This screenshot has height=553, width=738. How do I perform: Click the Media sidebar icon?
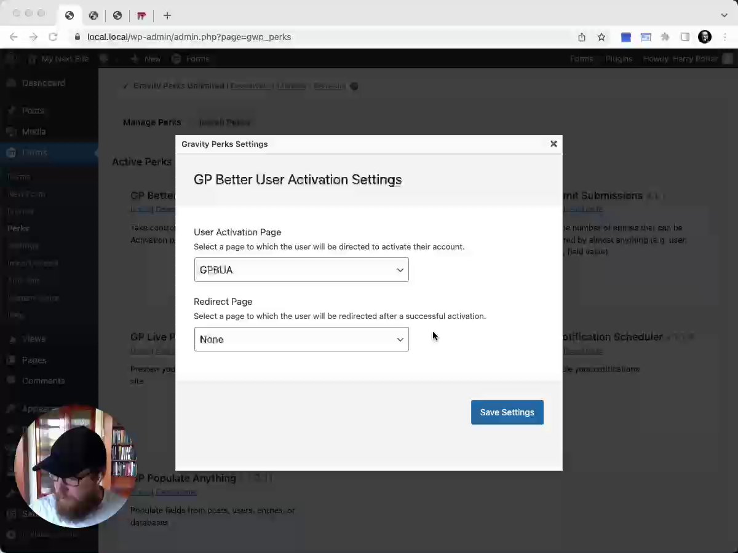pyautogui.click(x=11, y=131)
